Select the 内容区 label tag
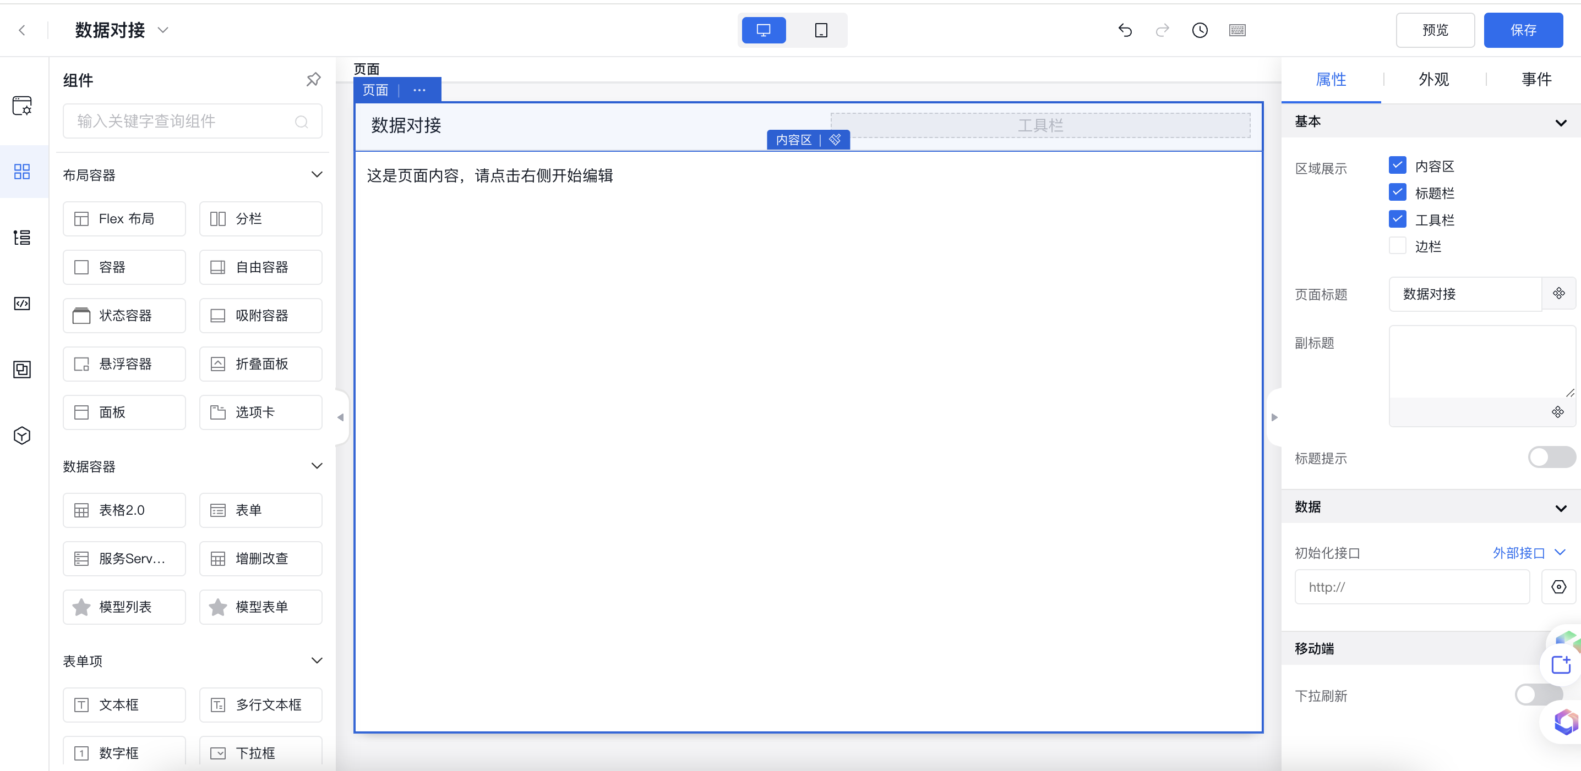This screenshot has height=771, width=1581. (794, 140)
